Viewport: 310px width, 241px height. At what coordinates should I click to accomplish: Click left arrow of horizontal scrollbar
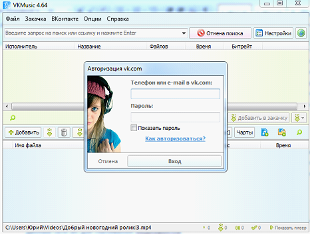point(7,107)
